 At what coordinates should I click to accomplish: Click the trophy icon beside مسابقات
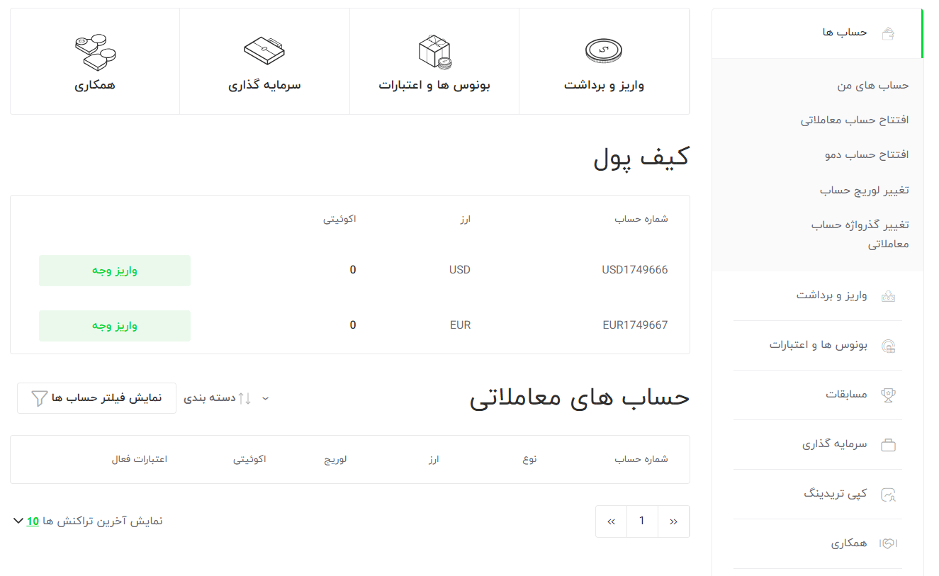(888, 395)
